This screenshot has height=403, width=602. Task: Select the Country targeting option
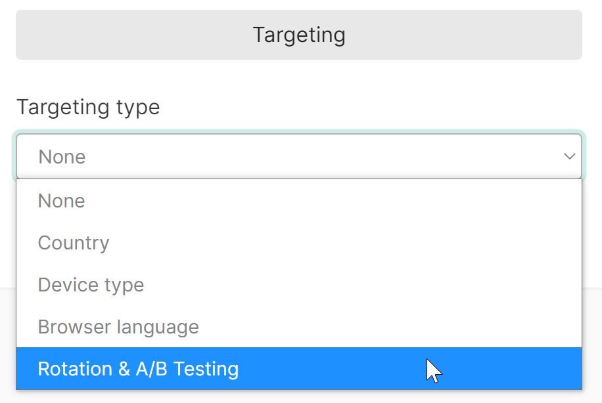(298, 243)
